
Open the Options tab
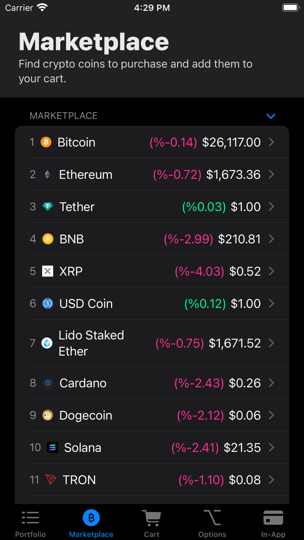[212, 522]
